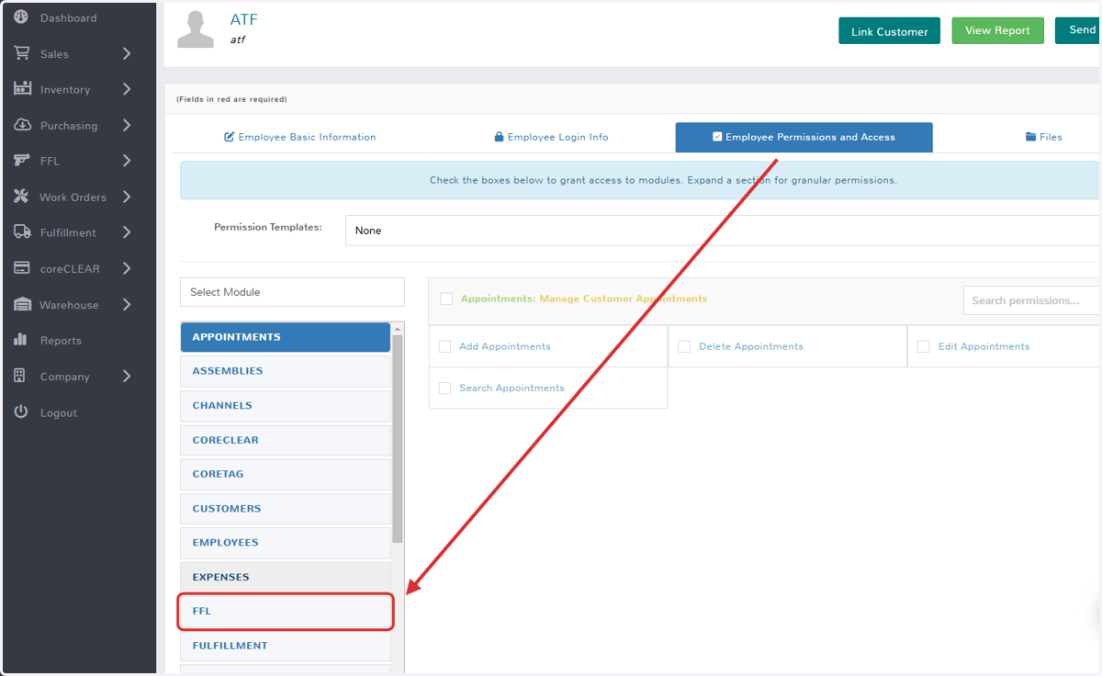
Task: Select the CORECLEAR module
Action: 286,440
